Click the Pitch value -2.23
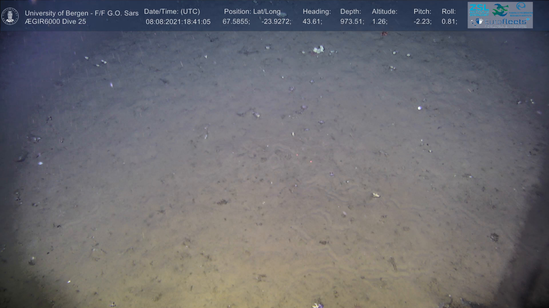Image resolution: width=549 pixels, height=308 pixels. tap(422, 22)
